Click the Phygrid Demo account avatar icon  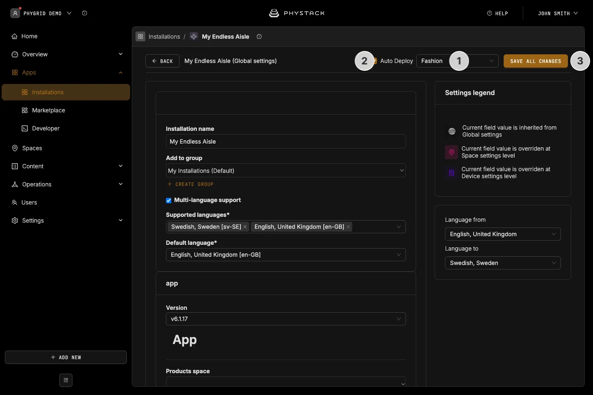[15, 13]
